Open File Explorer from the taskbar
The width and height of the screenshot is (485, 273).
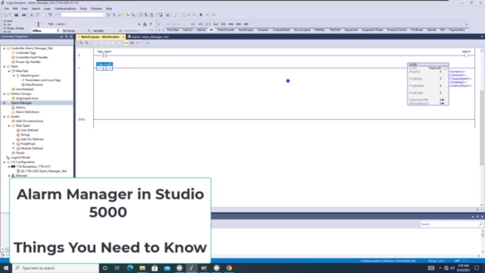click(x=142, y=268)
